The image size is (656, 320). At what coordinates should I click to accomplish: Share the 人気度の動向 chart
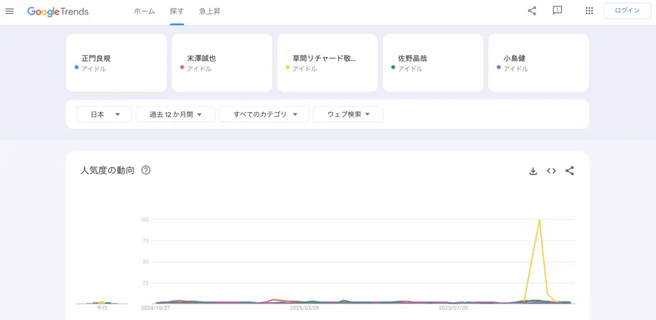tap(570, 171)
